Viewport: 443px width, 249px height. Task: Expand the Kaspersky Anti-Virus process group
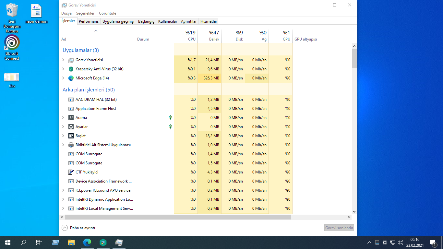(63, 69)
